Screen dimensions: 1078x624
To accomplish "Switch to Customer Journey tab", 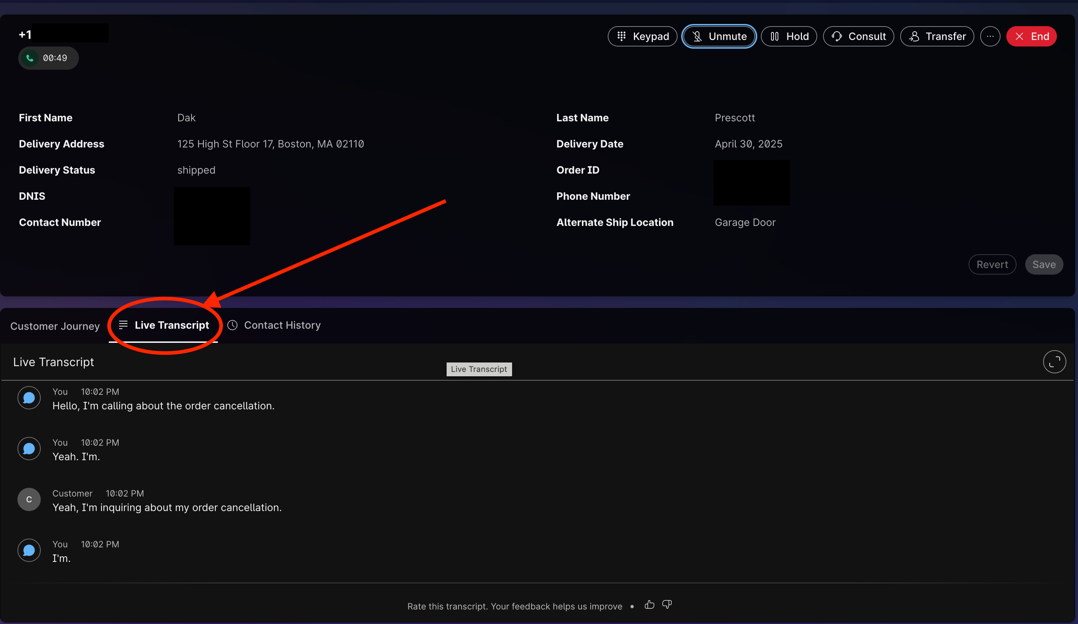I will [55, 326].
